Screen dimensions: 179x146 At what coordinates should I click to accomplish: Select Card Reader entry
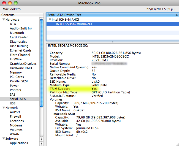click(19, 37)
